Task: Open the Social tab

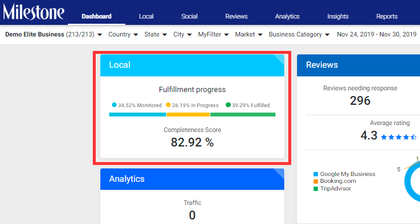Action: click(189, 16)
